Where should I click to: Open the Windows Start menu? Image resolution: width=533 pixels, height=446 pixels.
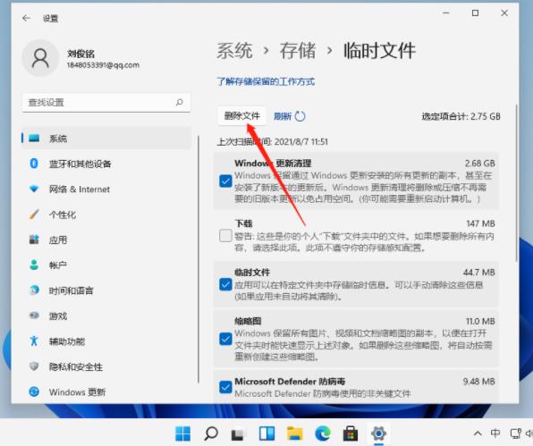point(182,433)
